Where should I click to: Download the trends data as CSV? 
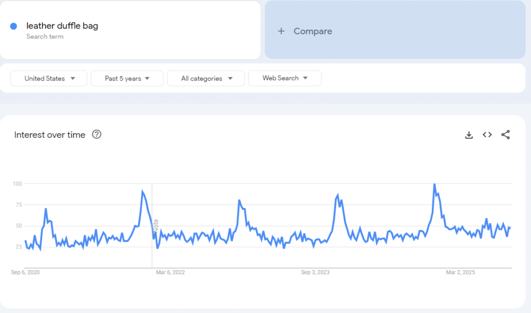(x=469, y=135)
